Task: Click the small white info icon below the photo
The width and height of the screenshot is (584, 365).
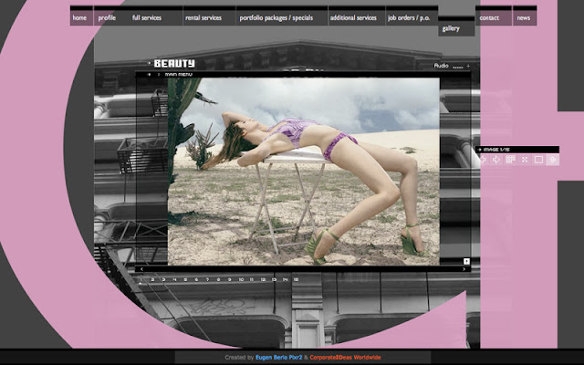Action: 466,261
